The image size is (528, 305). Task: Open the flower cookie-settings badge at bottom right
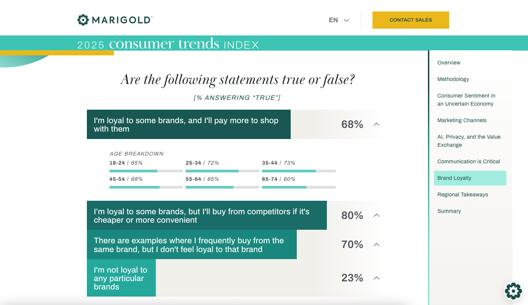(513, 291)
